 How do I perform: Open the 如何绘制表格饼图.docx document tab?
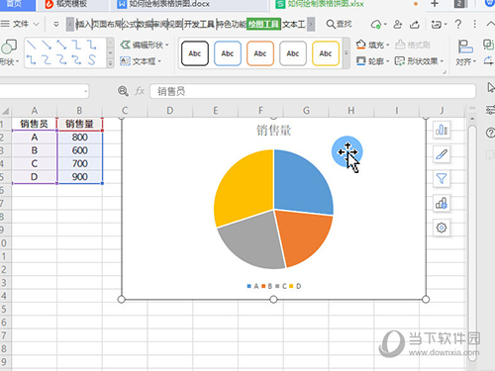click(x=169, y=4)
